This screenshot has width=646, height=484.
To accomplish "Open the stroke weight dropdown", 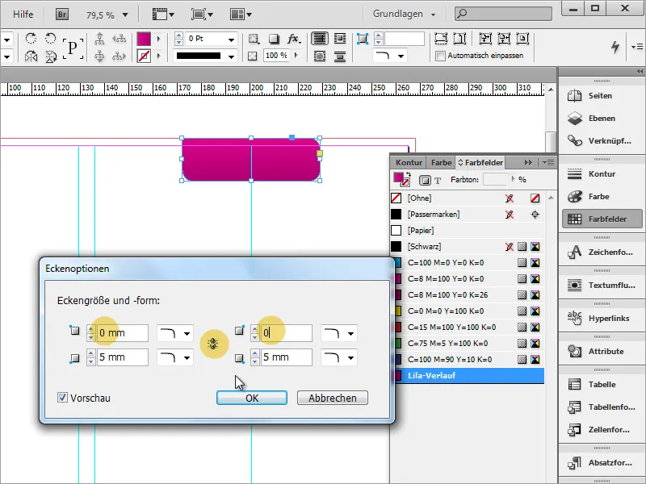I will tap(232, 39).
